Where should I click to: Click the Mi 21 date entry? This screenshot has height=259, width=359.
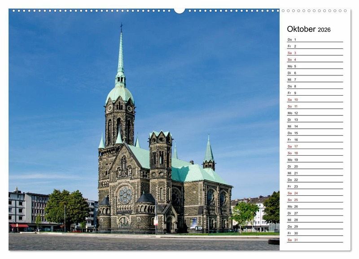click(314, 173)
